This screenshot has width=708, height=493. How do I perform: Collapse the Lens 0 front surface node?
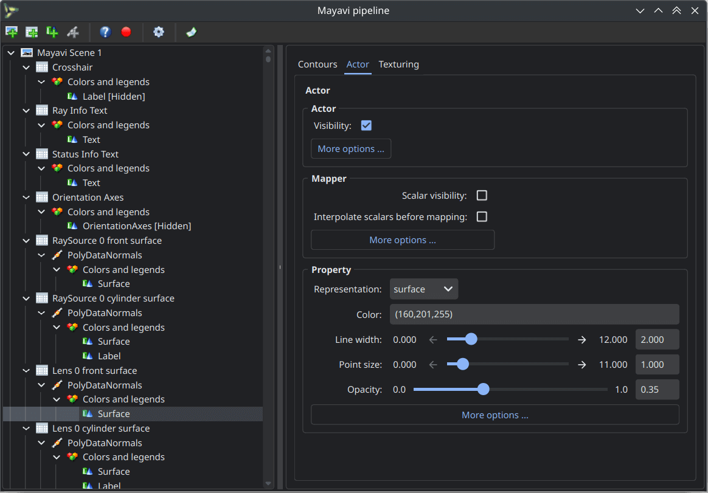(26, 371)
